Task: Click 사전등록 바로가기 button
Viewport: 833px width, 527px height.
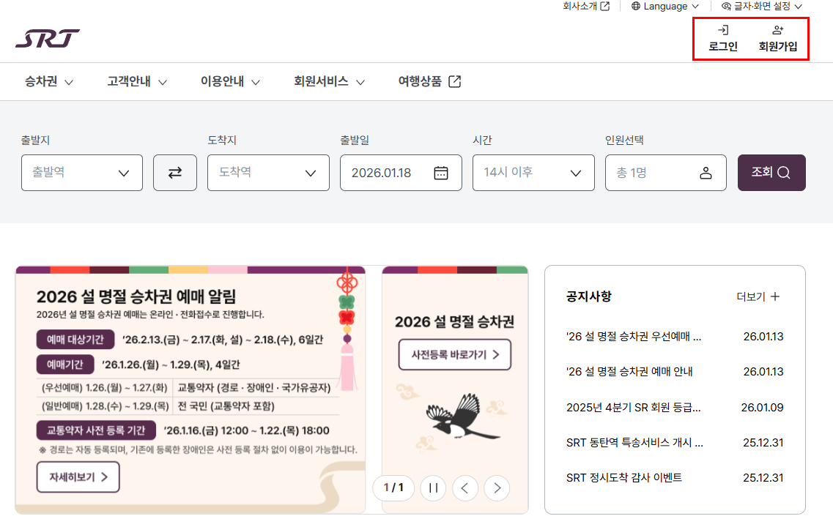Action: (x=455, y=354)
